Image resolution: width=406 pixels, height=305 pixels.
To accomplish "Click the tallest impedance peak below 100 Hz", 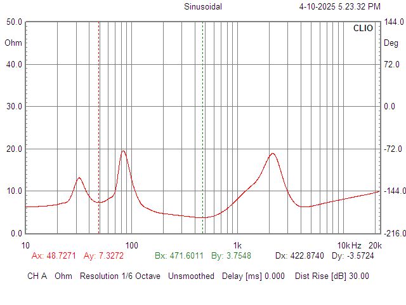I will click(x=123, y=151).
